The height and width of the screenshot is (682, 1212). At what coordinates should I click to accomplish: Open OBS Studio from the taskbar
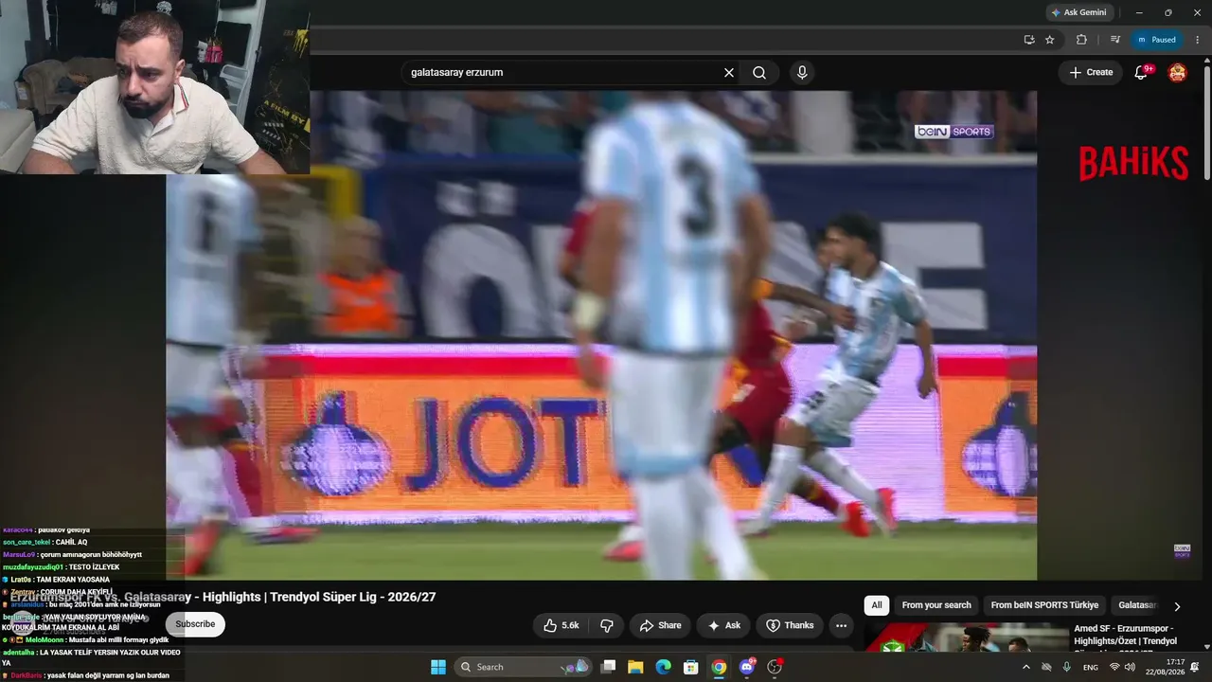[775, 667]
